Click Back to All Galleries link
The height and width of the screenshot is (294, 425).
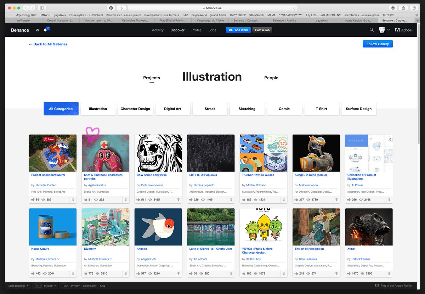point(48,44)
